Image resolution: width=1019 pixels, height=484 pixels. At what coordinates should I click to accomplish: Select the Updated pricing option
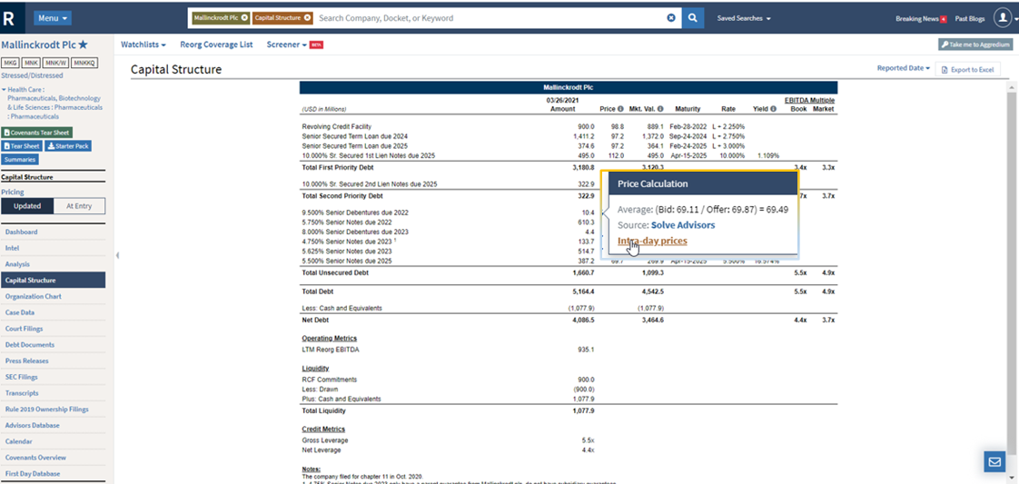27,206
